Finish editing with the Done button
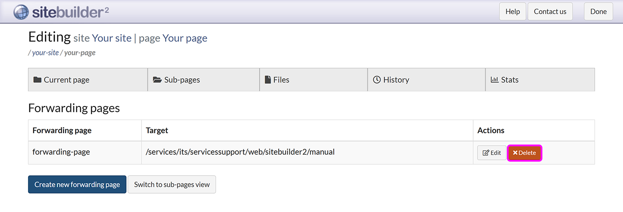 (598, 12)
